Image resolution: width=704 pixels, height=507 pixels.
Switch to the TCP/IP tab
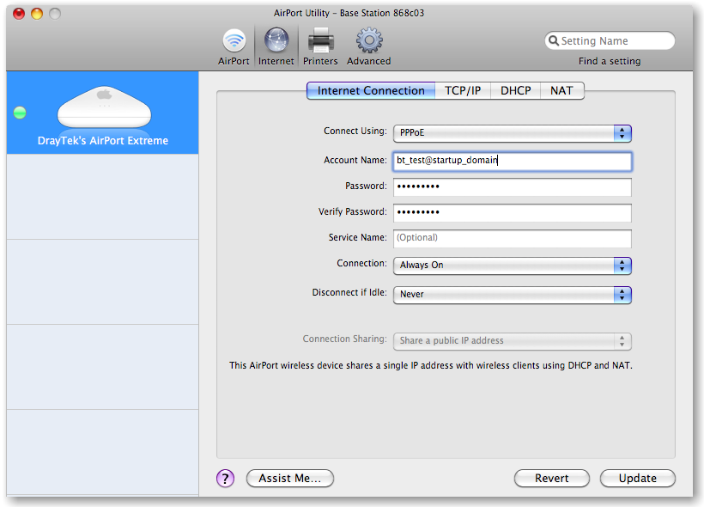click(463, 89)
